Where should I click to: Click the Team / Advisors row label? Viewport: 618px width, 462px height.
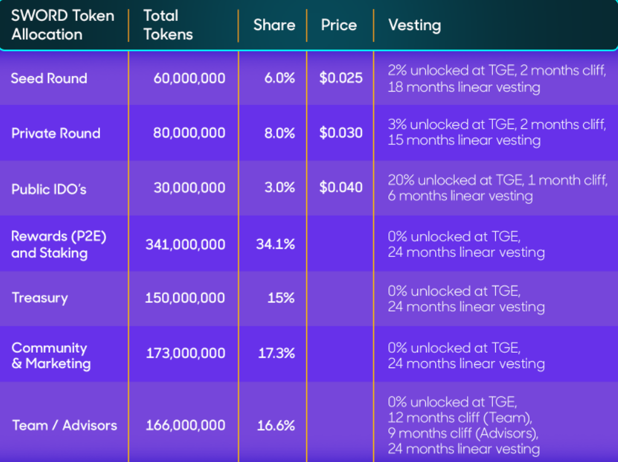(x=65, y=425)
